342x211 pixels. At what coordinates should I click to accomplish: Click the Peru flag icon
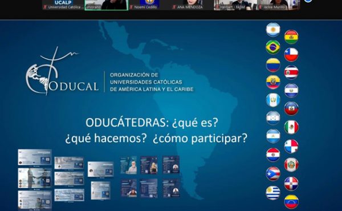click(291, 165)
